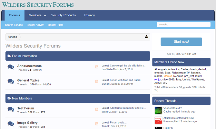View Cache's avatar on VoodooShield thread
The image size is (216, 129).
158,110
